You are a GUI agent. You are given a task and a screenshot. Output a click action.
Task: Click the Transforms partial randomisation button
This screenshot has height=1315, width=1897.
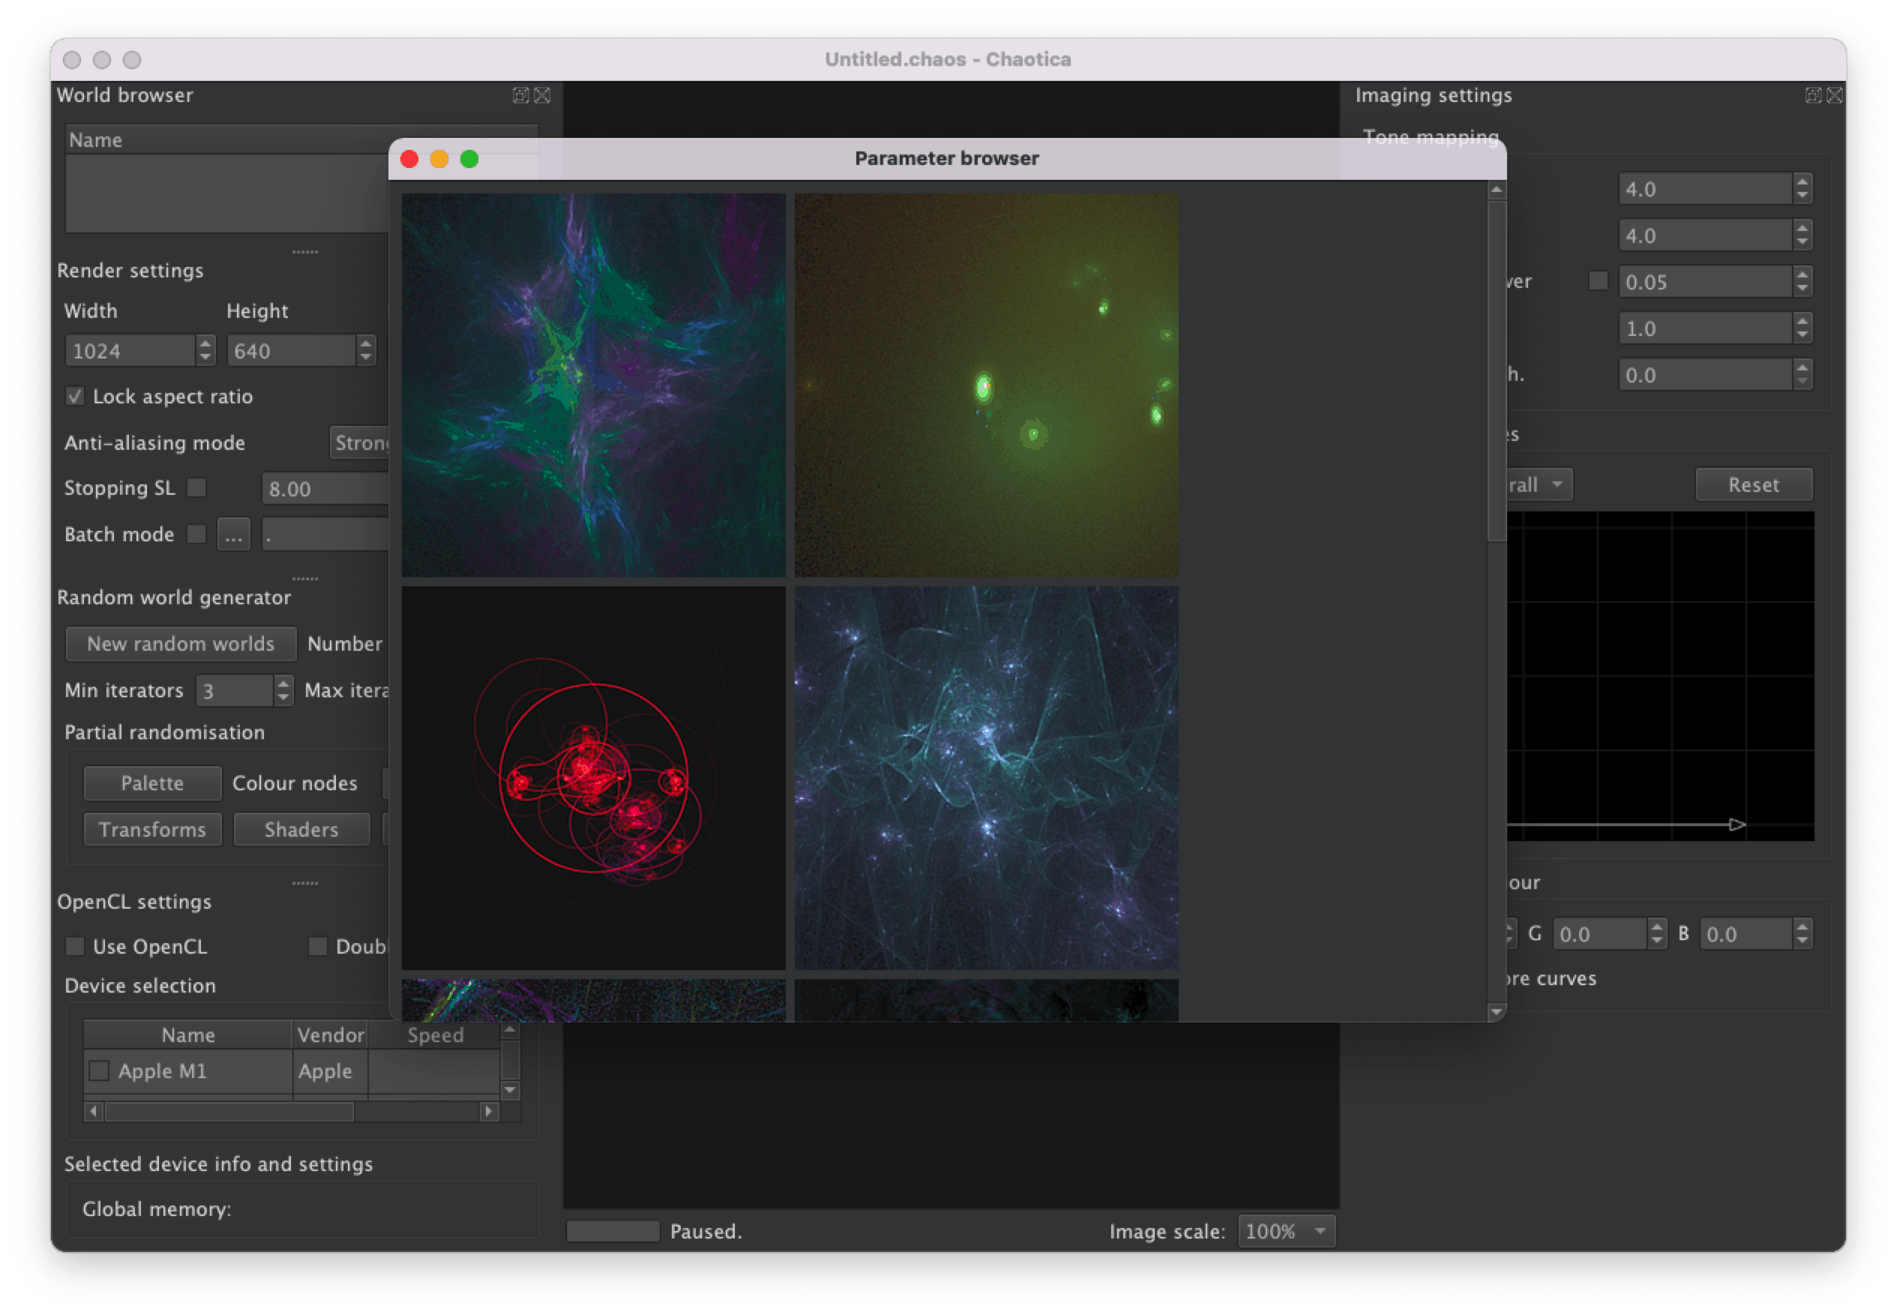click(x=153, y=831)
